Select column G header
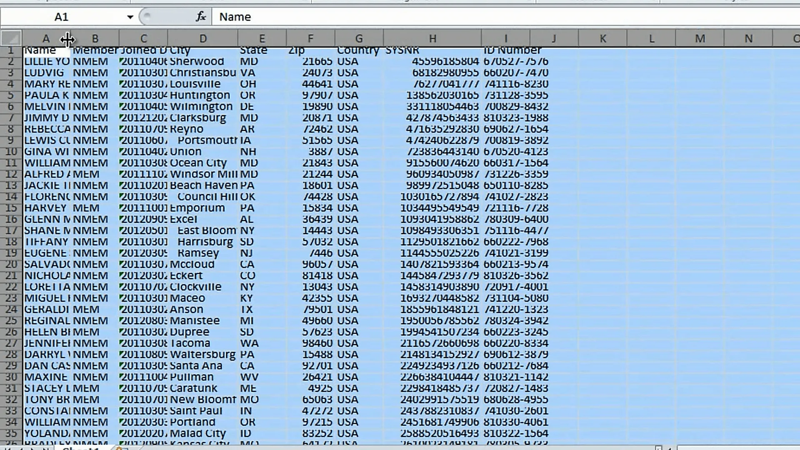The image size is (800, 450). coord(359,38)
